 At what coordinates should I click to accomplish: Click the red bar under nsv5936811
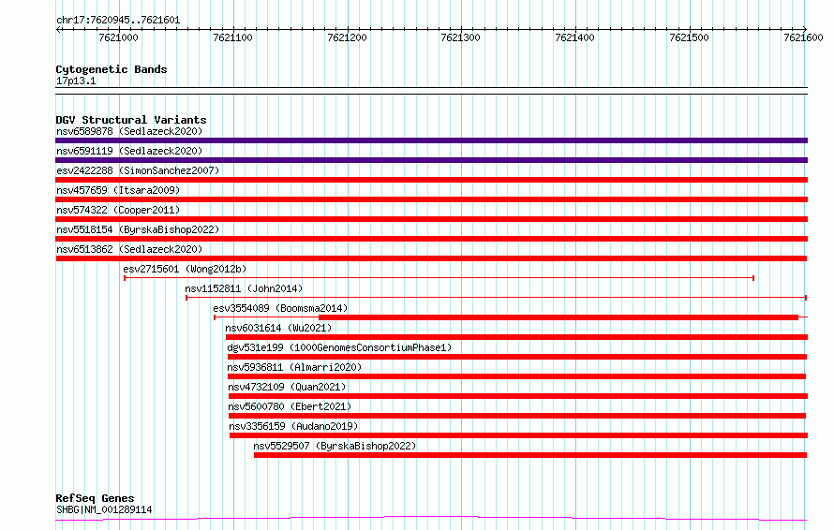pos(516,376)
